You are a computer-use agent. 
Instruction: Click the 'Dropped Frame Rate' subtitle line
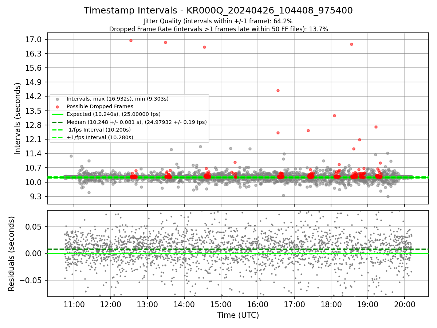click(x=219, y=29)
